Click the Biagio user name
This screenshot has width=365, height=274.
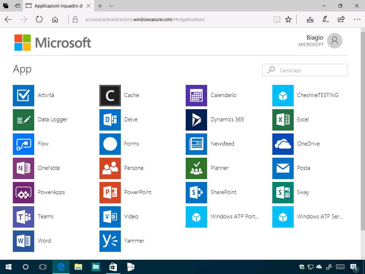315,37
